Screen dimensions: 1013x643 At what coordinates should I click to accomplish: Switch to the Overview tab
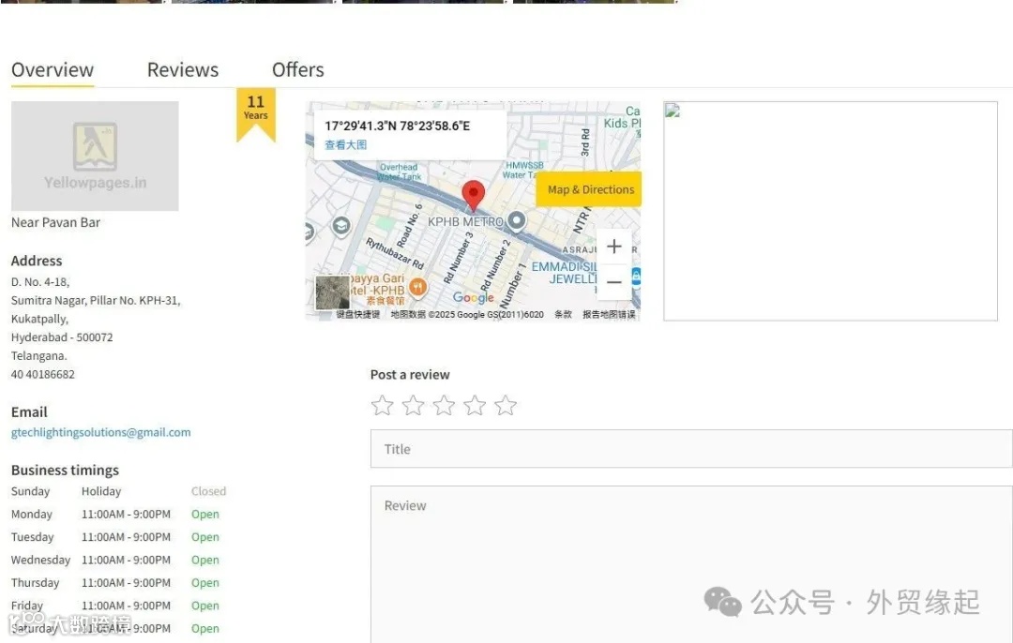(x=53, y=69)
